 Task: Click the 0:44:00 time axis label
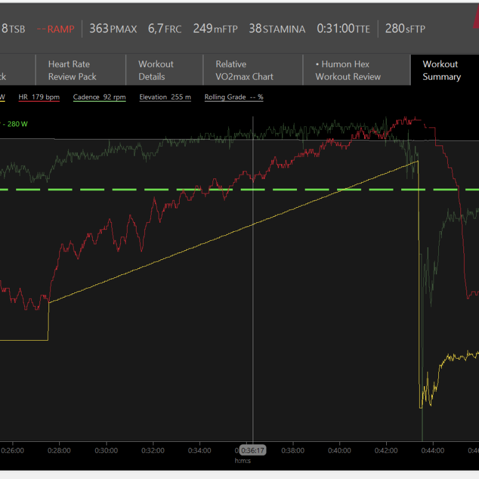[x=433, y=451]
